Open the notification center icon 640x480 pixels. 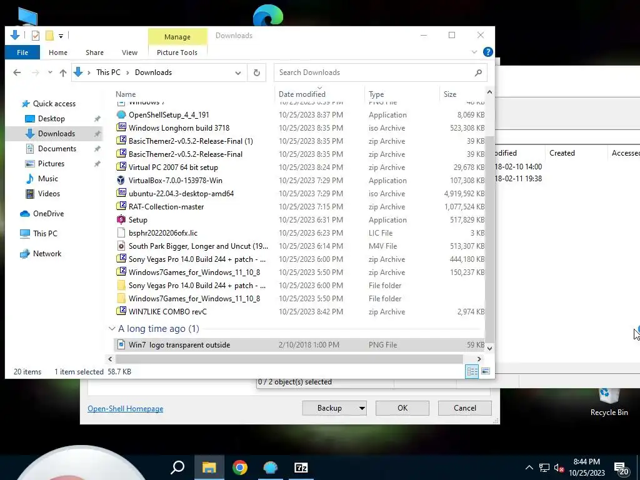[x=621, y=468]
